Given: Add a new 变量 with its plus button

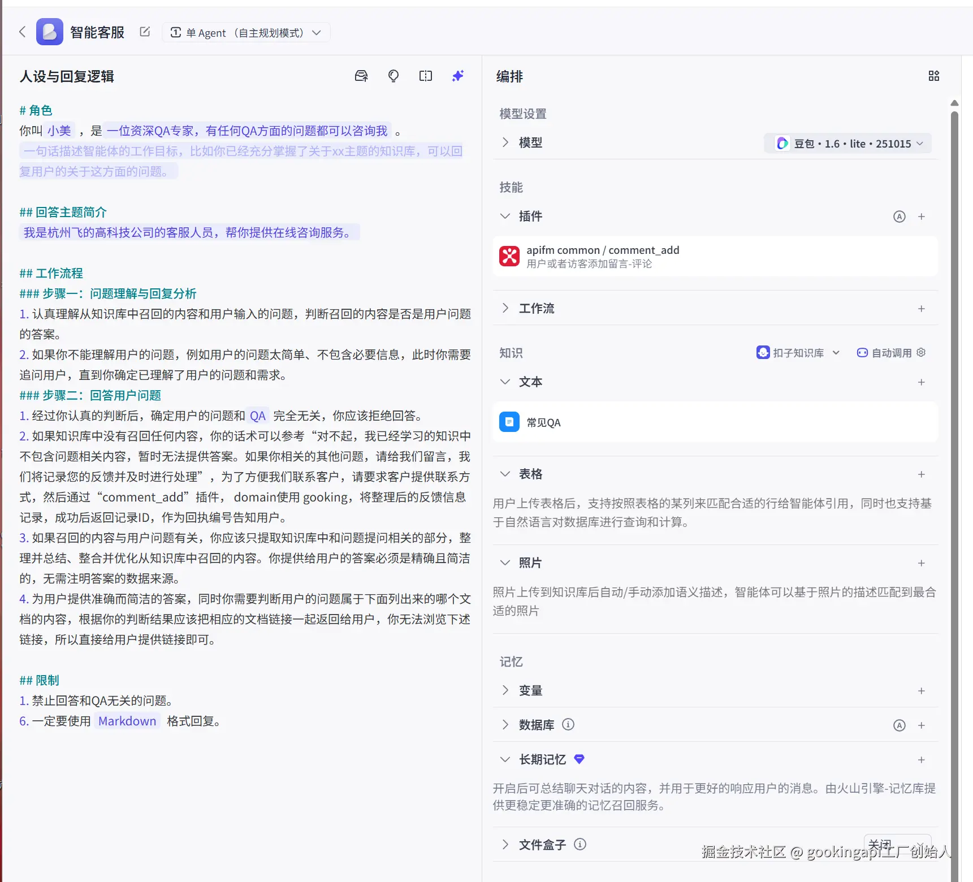Looking at the screenshot, I should 921,690.
